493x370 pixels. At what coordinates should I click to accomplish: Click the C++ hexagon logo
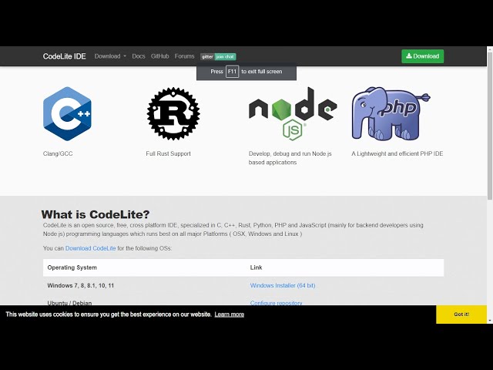pos(67,113)
